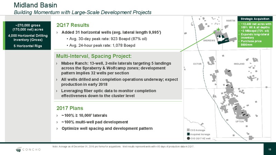Click the 'Strategic Acquisition' callout header

(255, 19)
